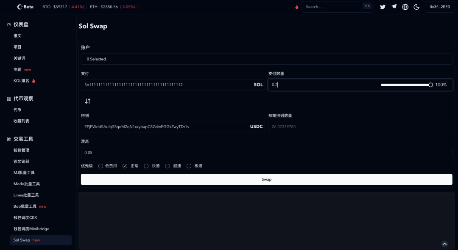Image resolution: width=458 pixels, height=250 pixels.
Task: Click the 滑点 slippage input field
Action: coord(266,152)
